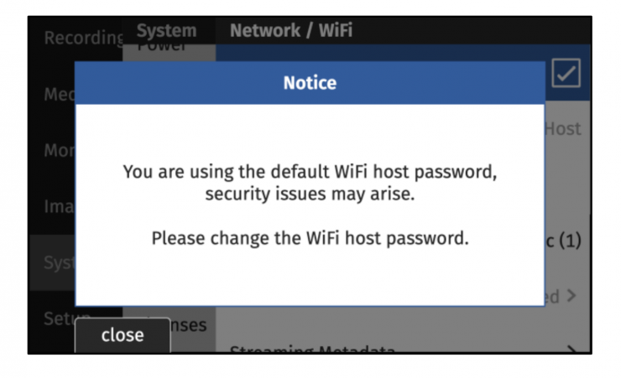Viewport: 621px width, 378px height.
Task: Expand the chevron beside Streaming Metadata
Action: pos(571,348)
